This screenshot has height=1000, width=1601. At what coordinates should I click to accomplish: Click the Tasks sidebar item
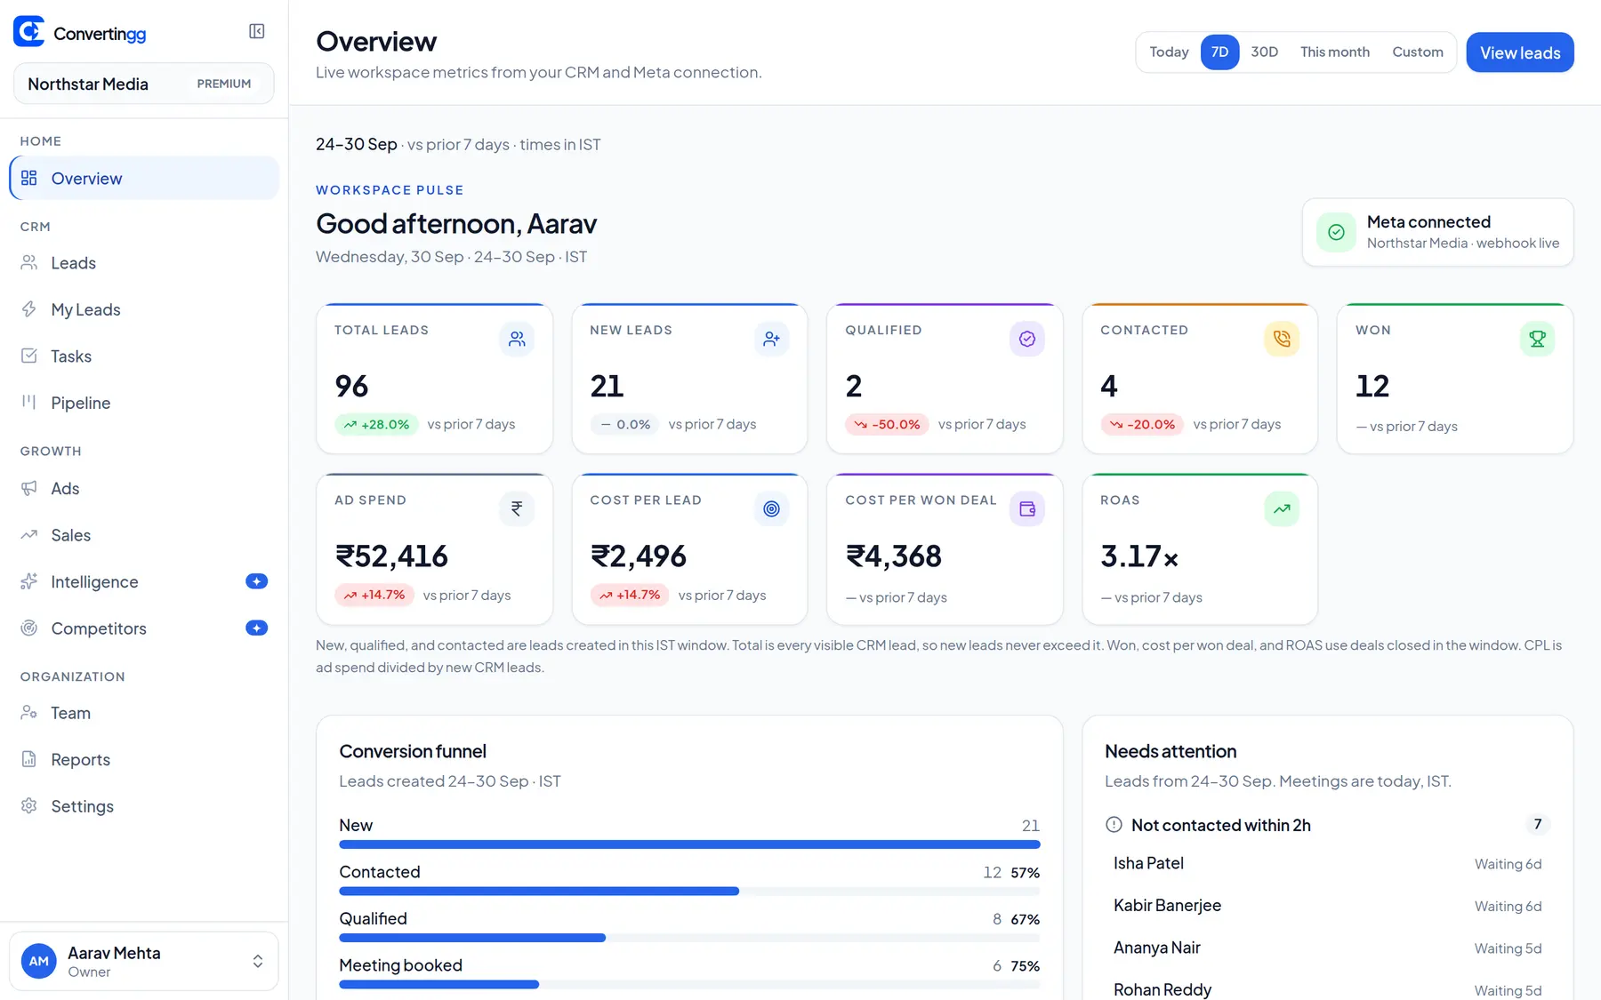coord(144,356)
